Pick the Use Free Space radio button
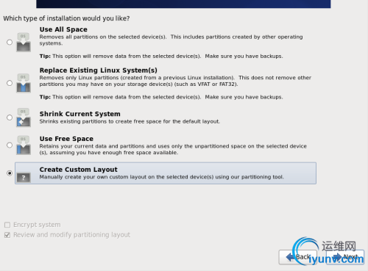Screen dimensions: 368x271 tap(10, 145)
